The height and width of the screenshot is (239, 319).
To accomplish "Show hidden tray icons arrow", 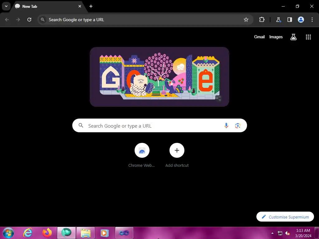I will [x=272, y=233].
